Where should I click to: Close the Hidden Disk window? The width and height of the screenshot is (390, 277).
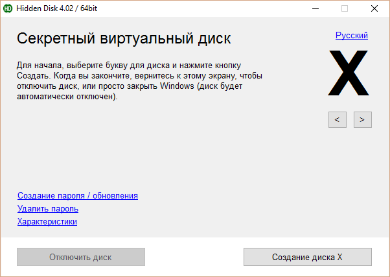[374, 8]
